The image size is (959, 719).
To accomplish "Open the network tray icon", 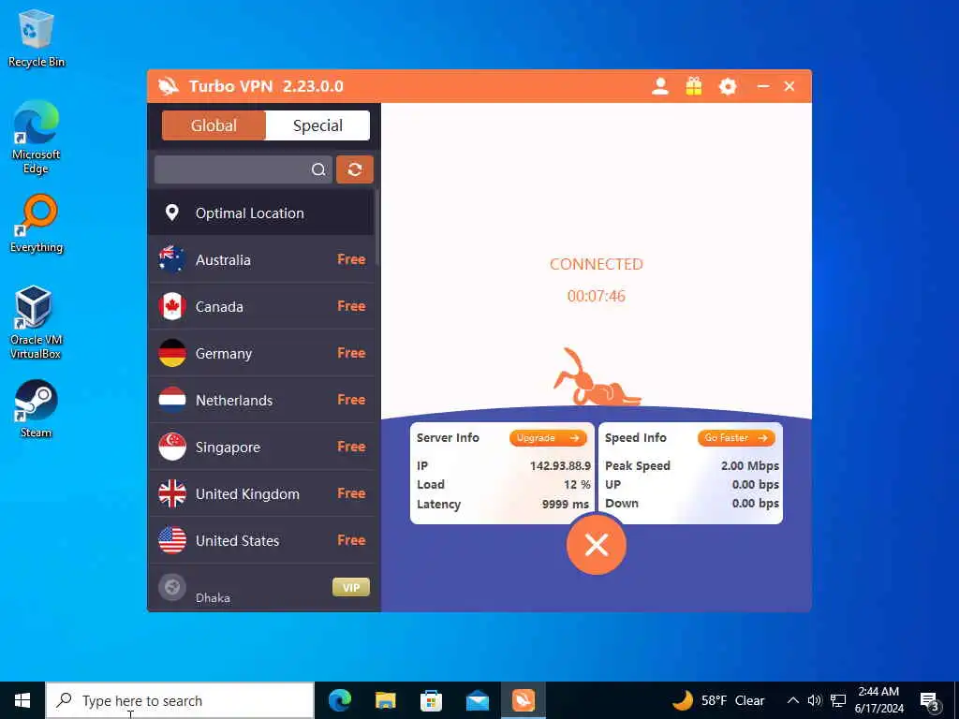I will point(838,700).
